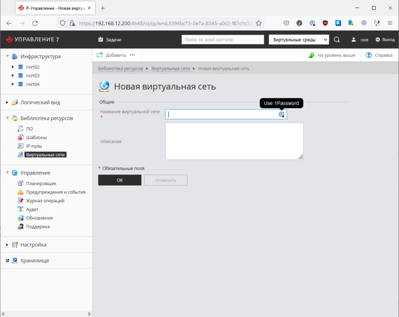
Task: Open the Задачи tasks icon
Action: (101, 40)
